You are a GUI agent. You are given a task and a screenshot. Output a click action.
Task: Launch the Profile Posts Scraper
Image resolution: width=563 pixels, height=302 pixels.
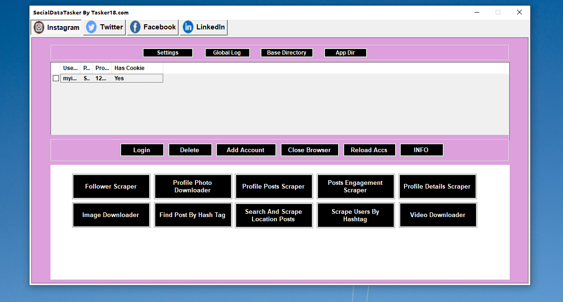(274, 186)
